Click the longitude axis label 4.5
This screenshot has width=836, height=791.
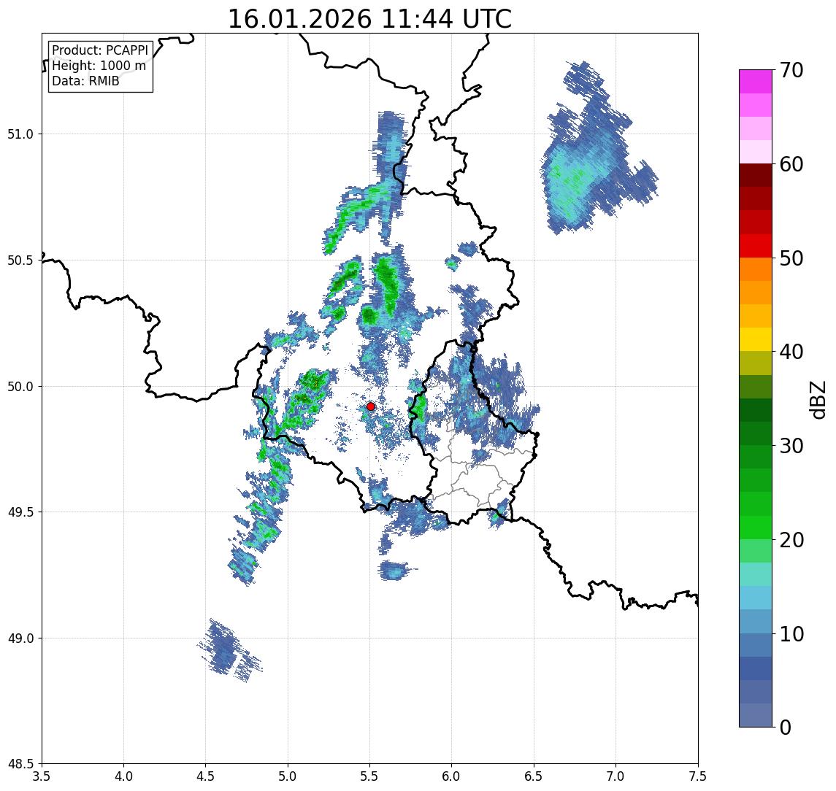206,776
